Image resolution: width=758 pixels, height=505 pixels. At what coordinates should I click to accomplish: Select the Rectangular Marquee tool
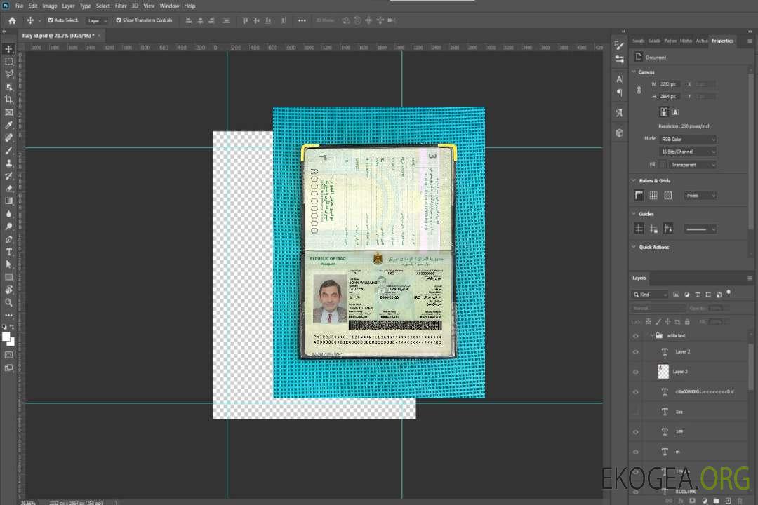coord(8,62)
